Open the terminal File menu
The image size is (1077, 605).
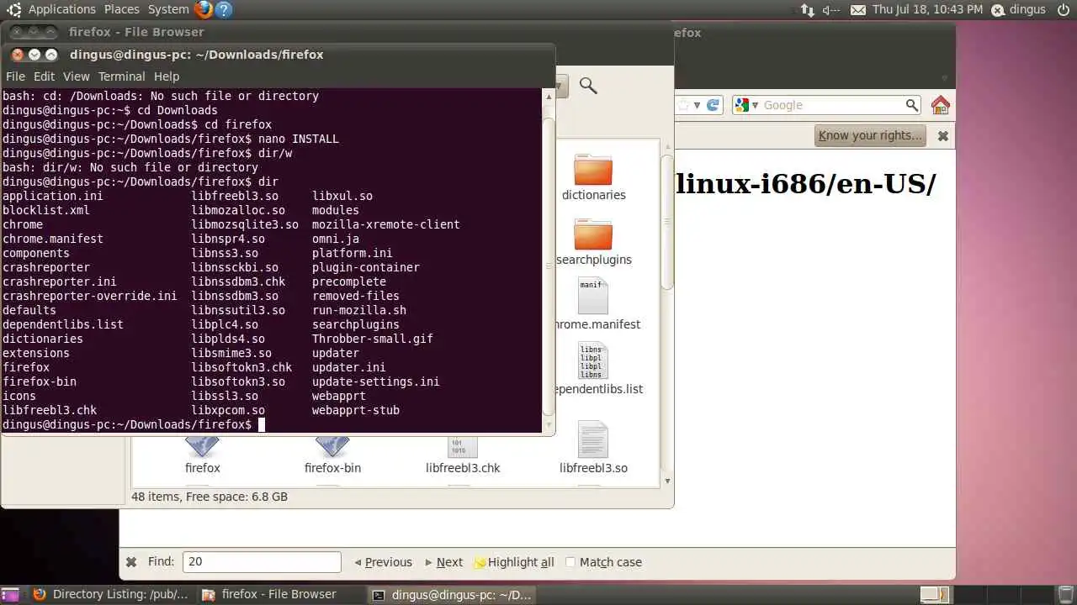[x=15, y=76]
